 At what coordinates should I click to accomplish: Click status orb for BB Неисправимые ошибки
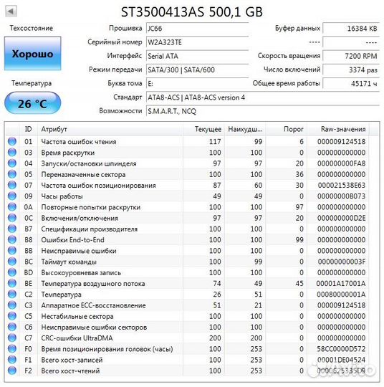pyautogui.click(x=12, y=251)
